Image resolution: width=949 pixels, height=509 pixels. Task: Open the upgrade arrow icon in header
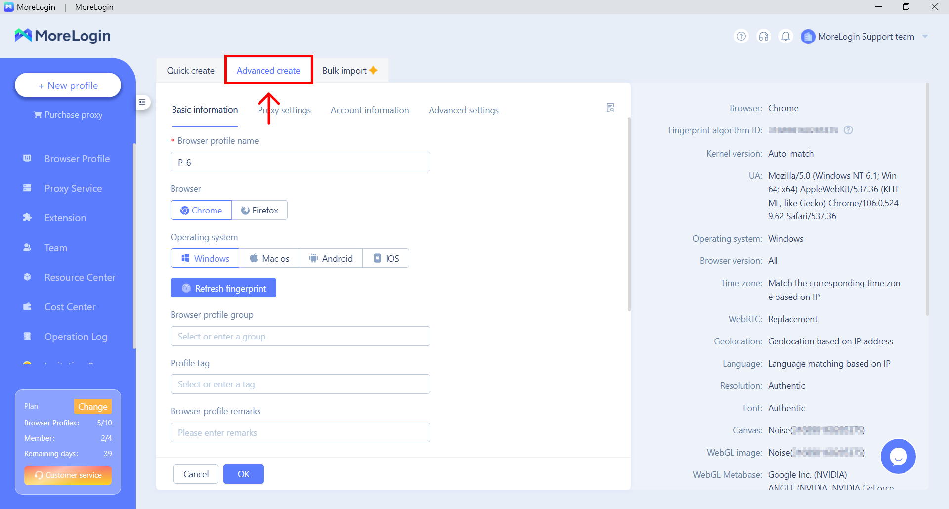point(741,36)
